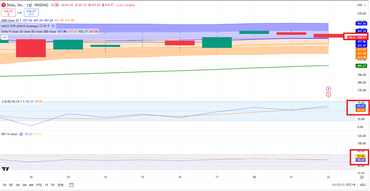Click the red candle on day 21
This screenshot has height=191, width=370.
pos(291,33)
